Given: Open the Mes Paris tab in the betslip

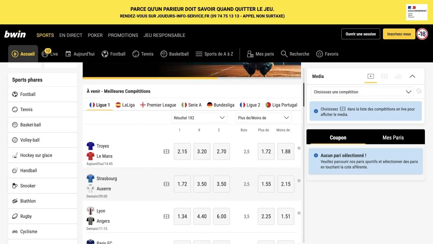Looking at the screenshot, I should click(x=393, y=138).
